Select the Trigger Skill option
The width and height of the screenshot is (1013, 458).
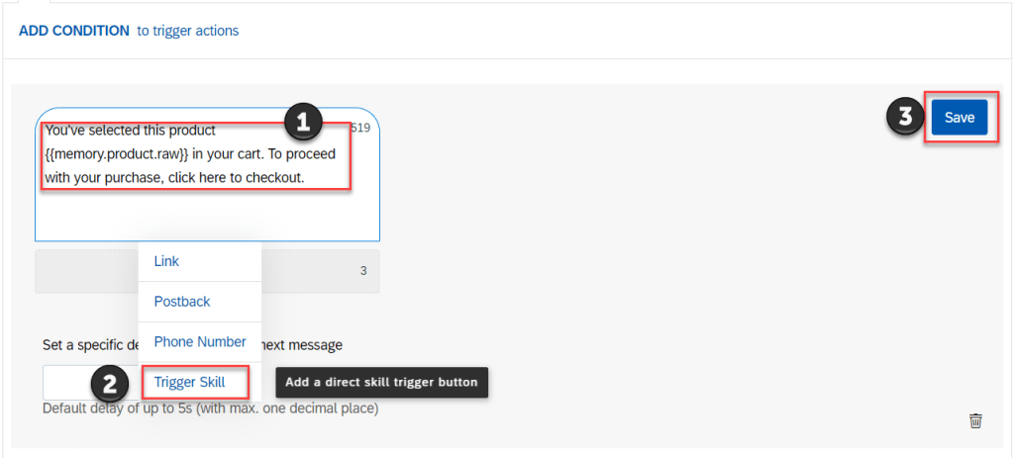point(190,382)
